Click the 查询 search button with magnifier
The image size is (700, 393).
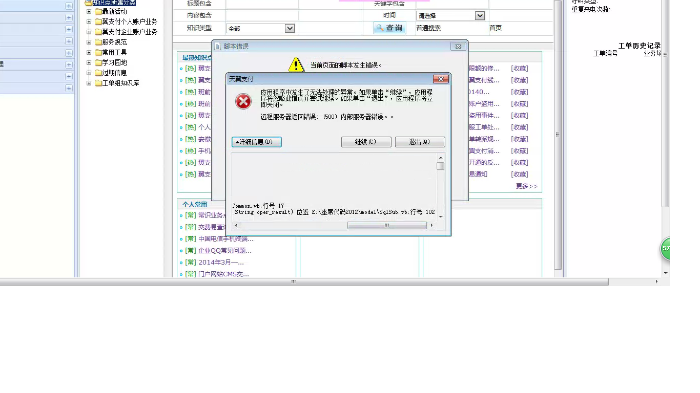click(x=389, y=28)
